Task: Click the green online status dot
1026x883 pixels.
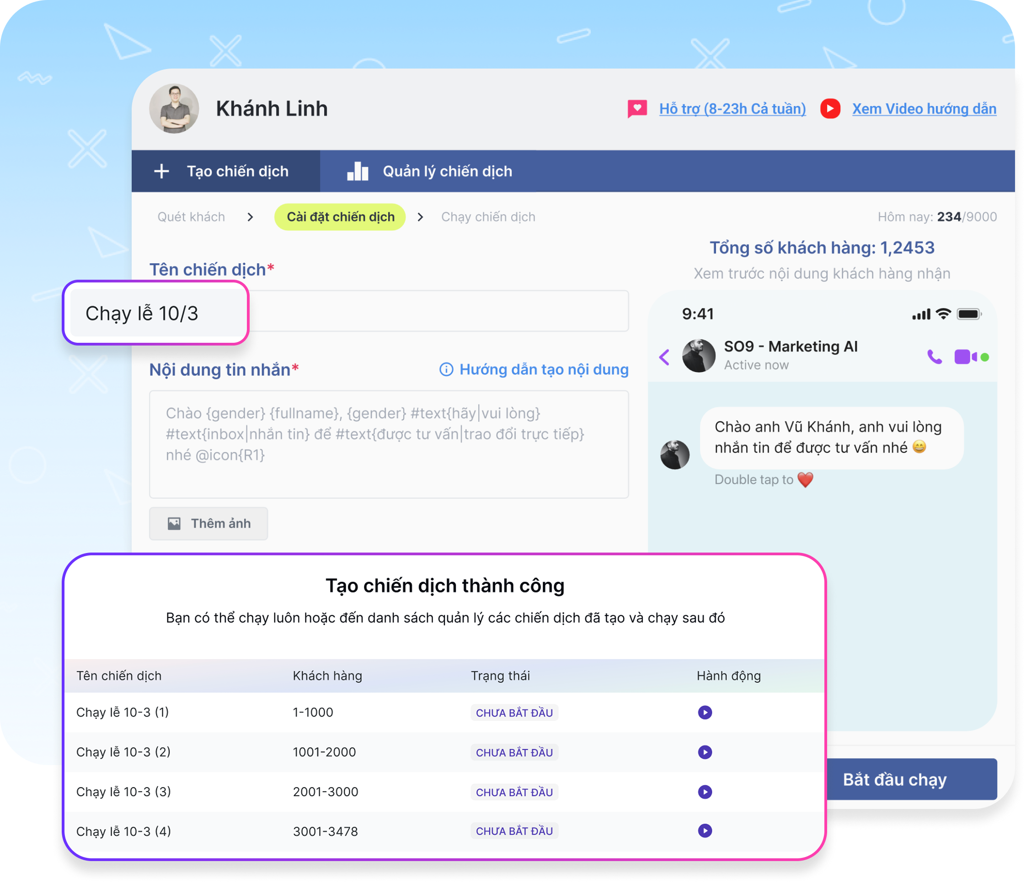Action: [x=985, y=357]
